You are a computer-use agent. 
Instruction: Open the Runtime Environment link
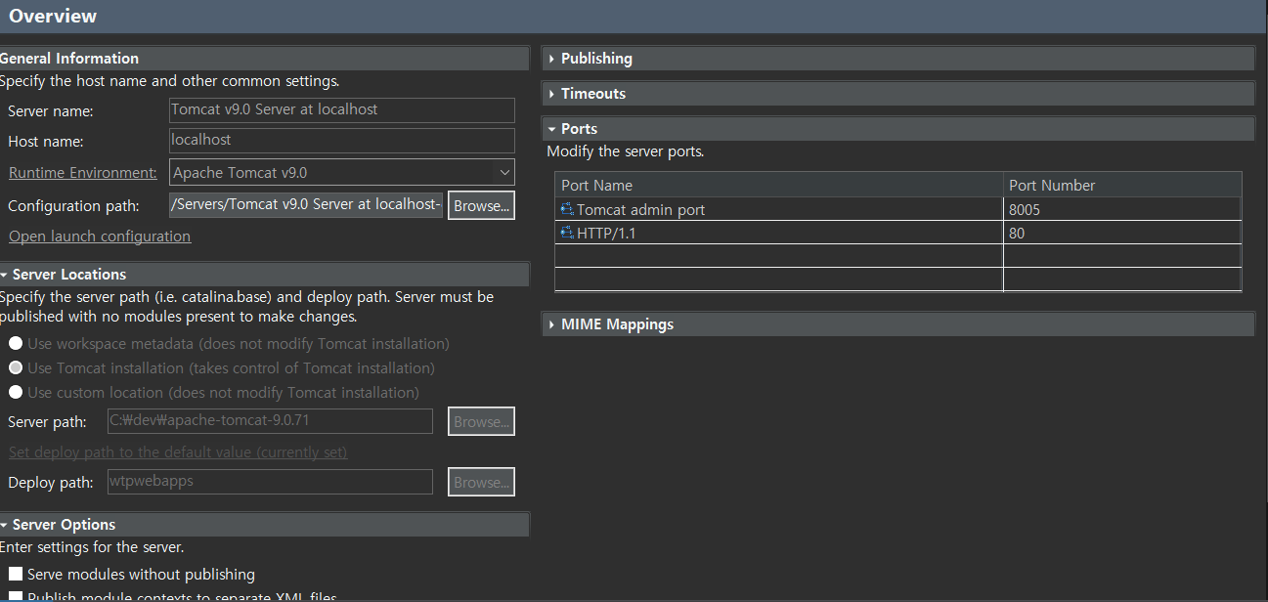coord(82,173)
